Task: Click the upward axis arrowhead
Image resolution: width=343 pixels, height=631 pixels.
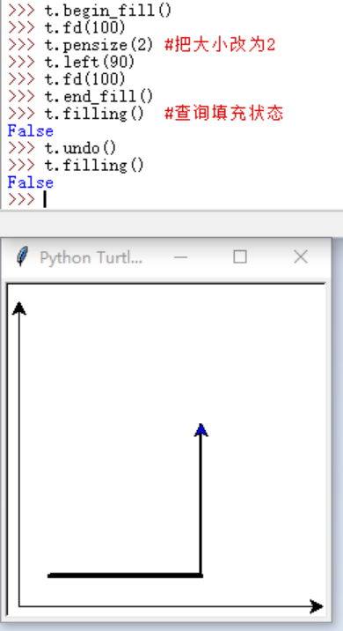Action: coord(18,308)
